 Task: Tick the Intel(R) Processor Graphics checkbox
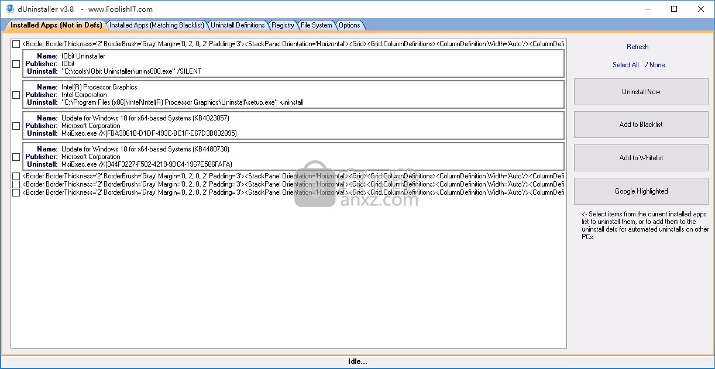point(16,95)
